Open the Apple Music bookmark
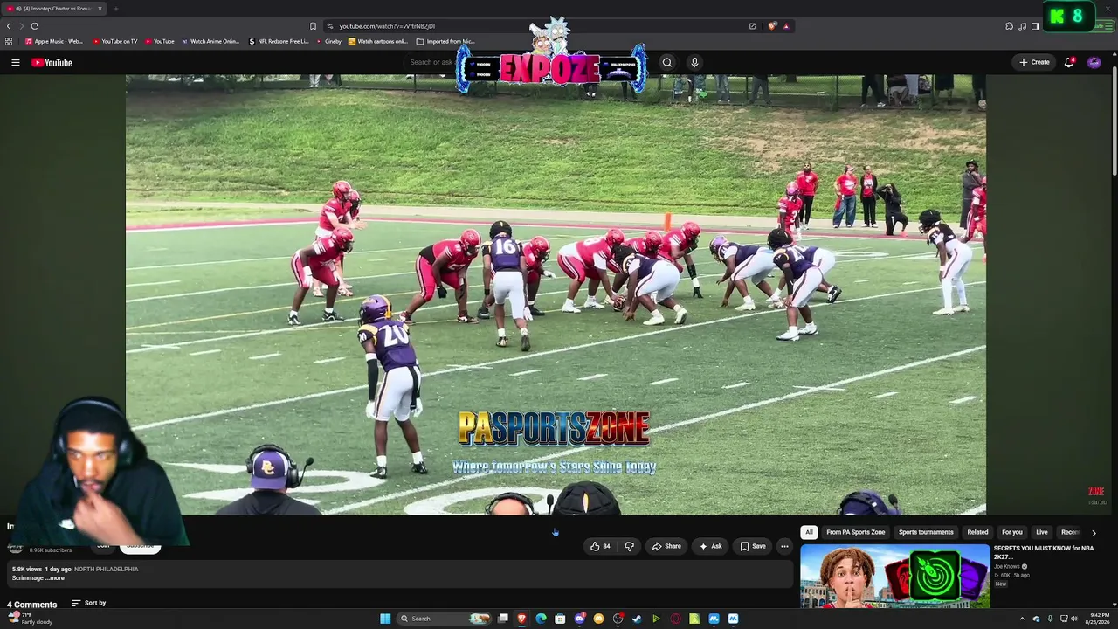This screenshot has height=629, width=1118. pos(53,41)
